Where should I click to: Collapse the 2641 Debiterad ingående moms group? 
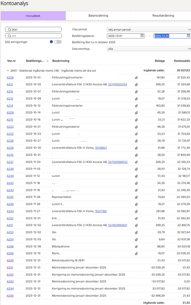pos(8,71)
